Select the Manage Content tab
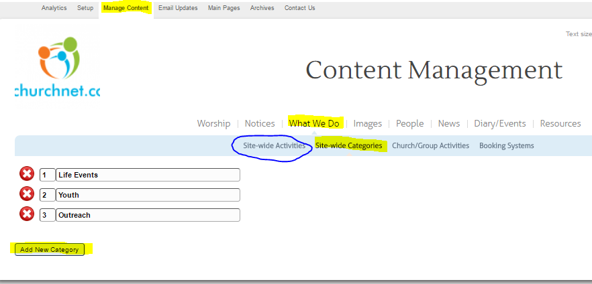Screen dimensions: 592x284 click(x=126, y=8)
